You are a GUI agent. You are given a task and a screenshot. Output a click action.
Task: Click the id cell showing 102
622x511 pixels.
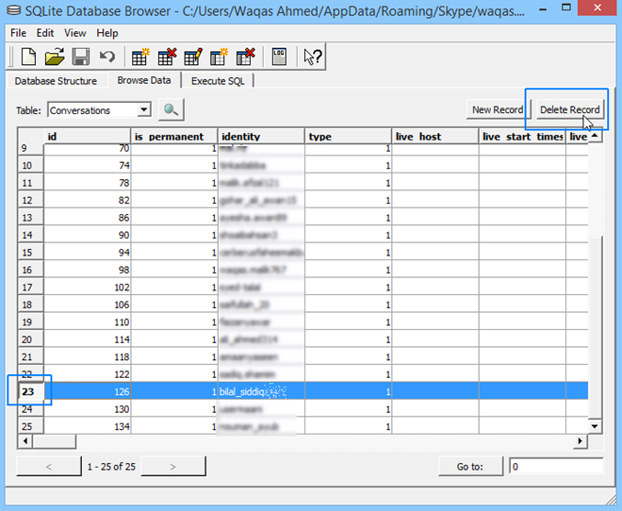(88, 288)
